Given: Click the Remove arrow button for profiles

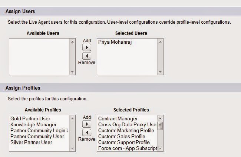Looking at the screenshot, I should (x=87, y=133).
